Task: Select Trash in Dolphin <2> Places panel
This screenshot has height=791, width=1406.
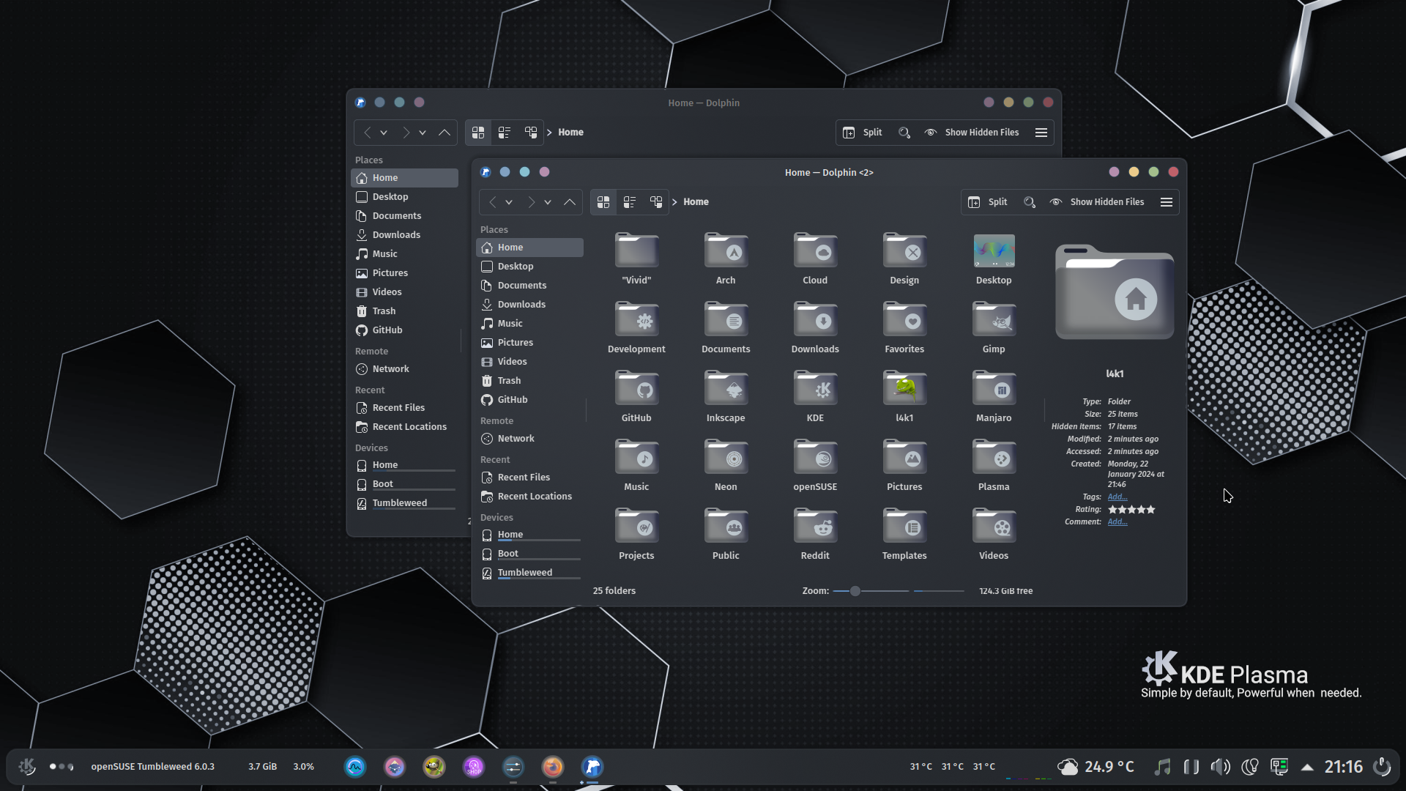Action: coord(529,381)
